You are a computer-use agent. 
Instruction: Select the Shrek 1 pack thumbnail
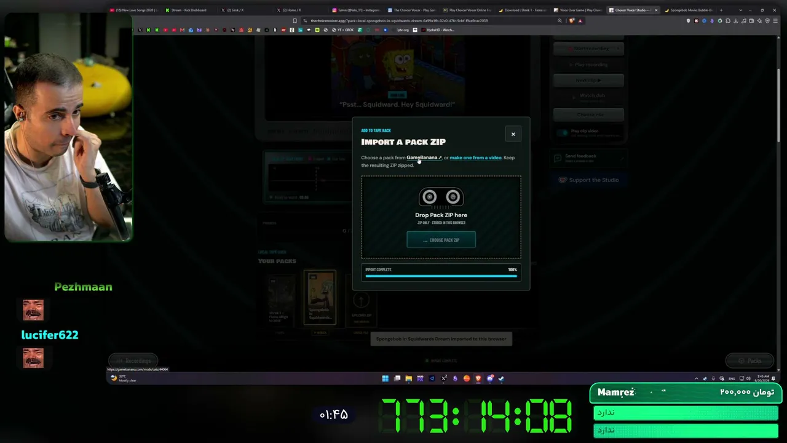pos(281,300)
